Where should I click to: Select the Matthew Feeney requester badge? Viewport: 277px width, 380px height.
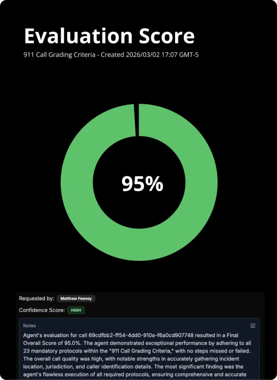(x=76, y=298)
